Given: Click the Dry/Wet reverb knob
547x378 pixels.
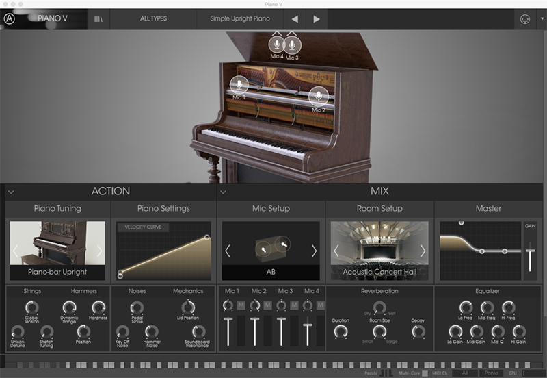Looking at the screenshot, I should coord(379,307).
